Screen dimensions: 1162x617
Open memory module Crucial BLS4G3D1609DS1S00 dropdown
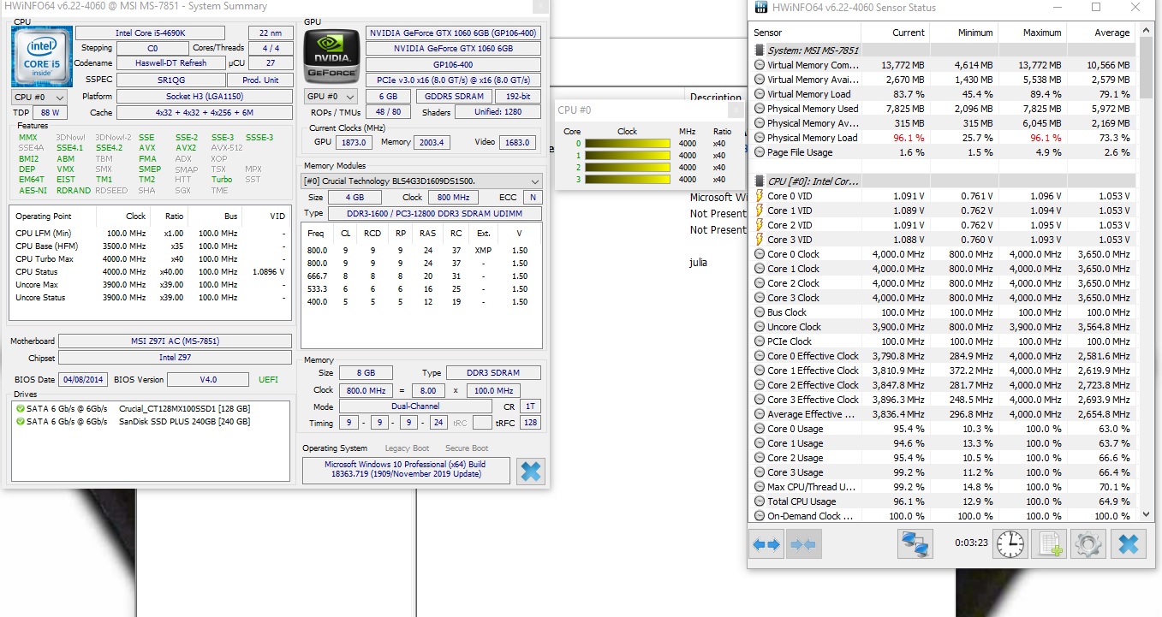(x=422, y=181)
